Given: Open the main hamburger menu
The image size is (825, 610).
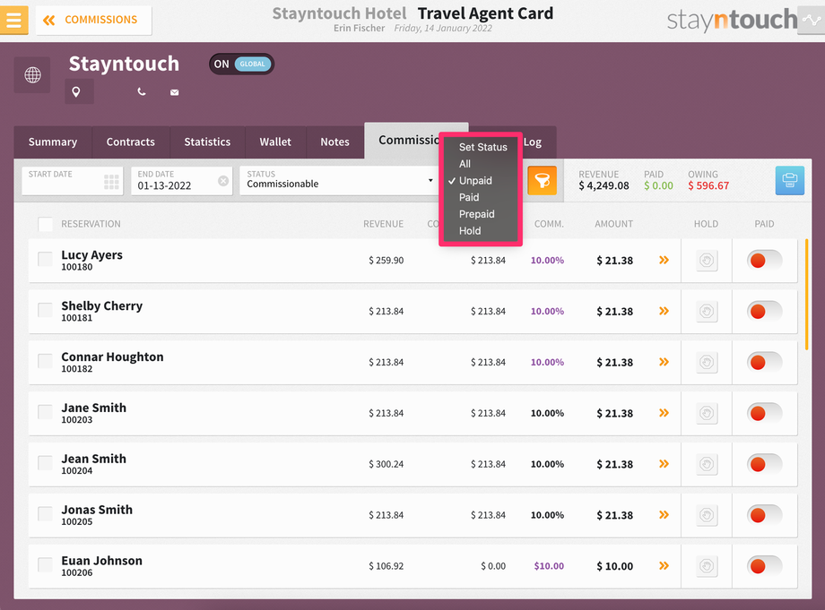Looking at the screenshot, I should coord(13,20).
